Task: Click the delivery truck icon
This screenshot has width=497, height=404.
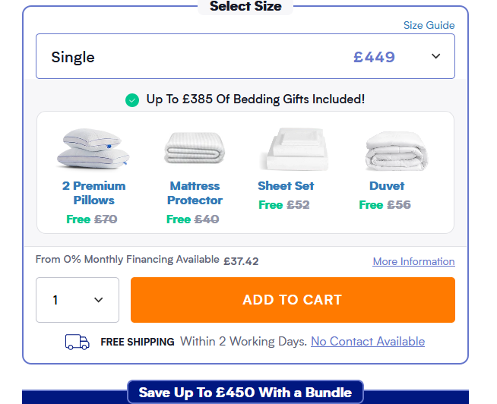Action: click(x=78, y=342)
